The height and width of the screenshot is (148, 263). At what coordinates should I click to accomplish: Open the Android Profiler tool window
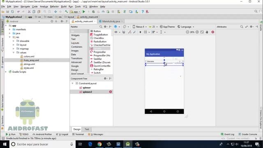pos(42,134)
